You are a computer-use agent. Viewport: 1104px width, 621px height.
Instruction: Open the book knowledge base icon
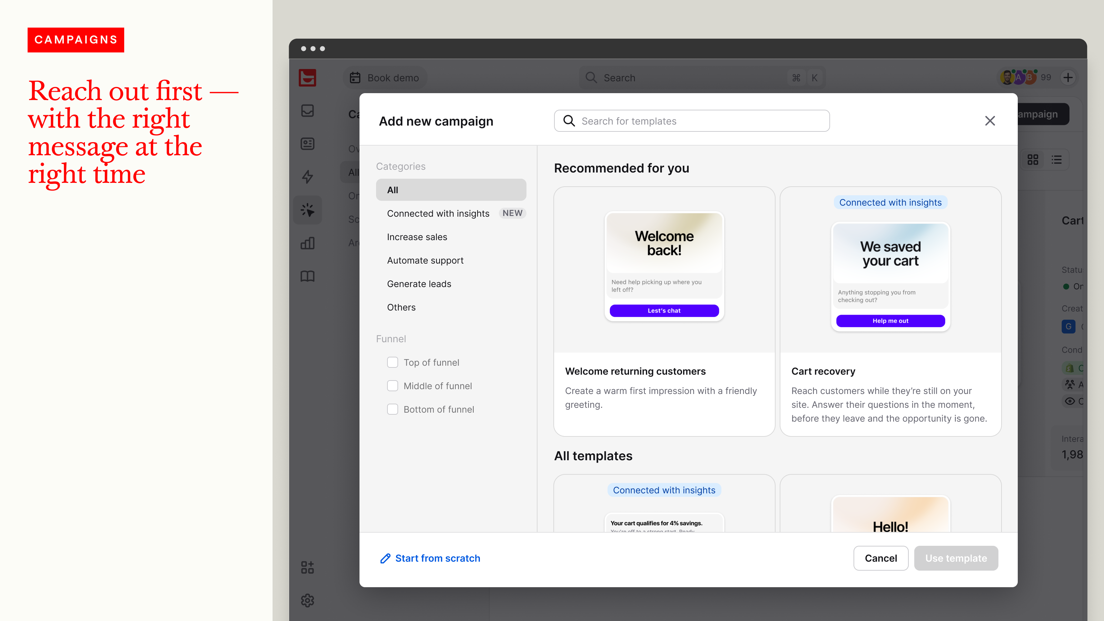[307, 276]
